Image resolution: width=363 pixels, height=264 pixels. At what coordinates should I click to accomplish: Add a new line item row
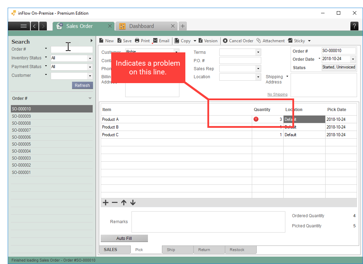[106, 203]
